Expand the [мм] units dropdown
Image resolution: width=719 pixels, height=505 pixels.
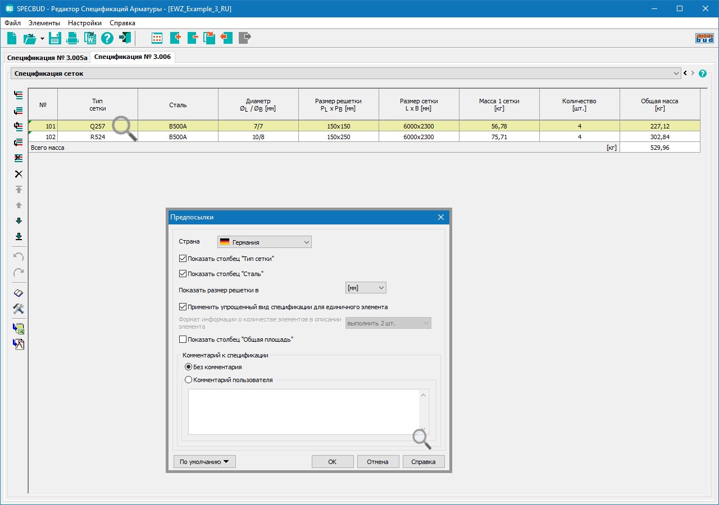pyautogui.click(x=366, y=288)
